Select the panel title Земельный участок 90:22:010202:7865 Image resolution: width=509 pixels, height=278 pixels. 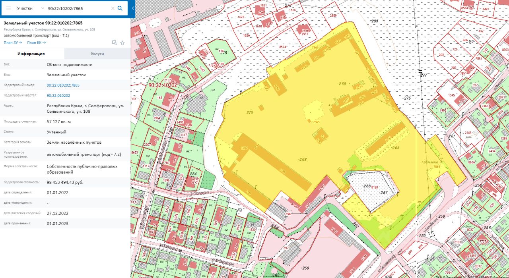(43, 23)
